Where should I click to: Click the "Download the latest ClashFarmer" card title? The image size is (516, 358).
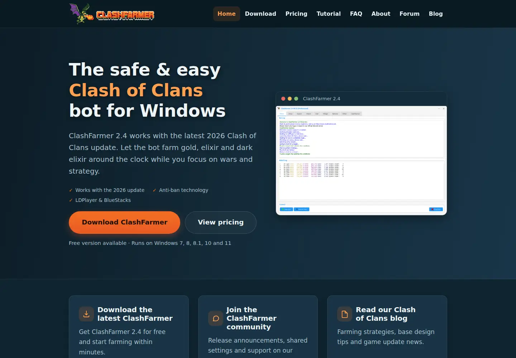tap(135, 314)
